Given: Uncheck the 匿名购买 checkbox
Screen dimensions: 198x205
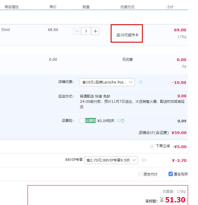Looking at the screenshot, I should 171,174.
